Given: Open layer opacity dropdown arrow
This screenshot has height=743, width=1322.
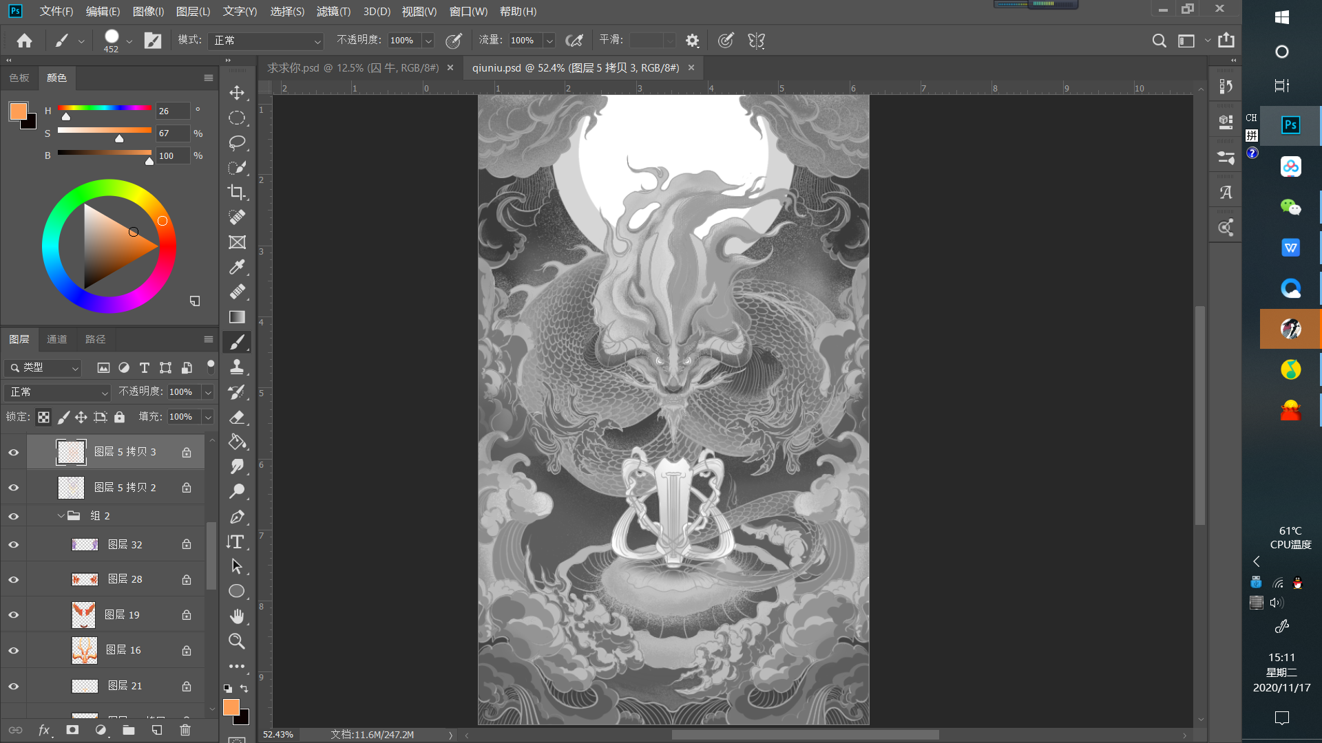Looking at the screenshot, I should click(x=208, y=392).
